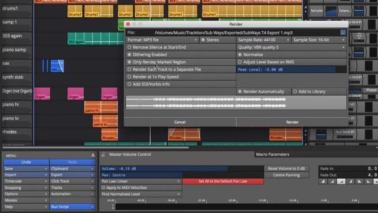Open the Export menu

point(72,175)
